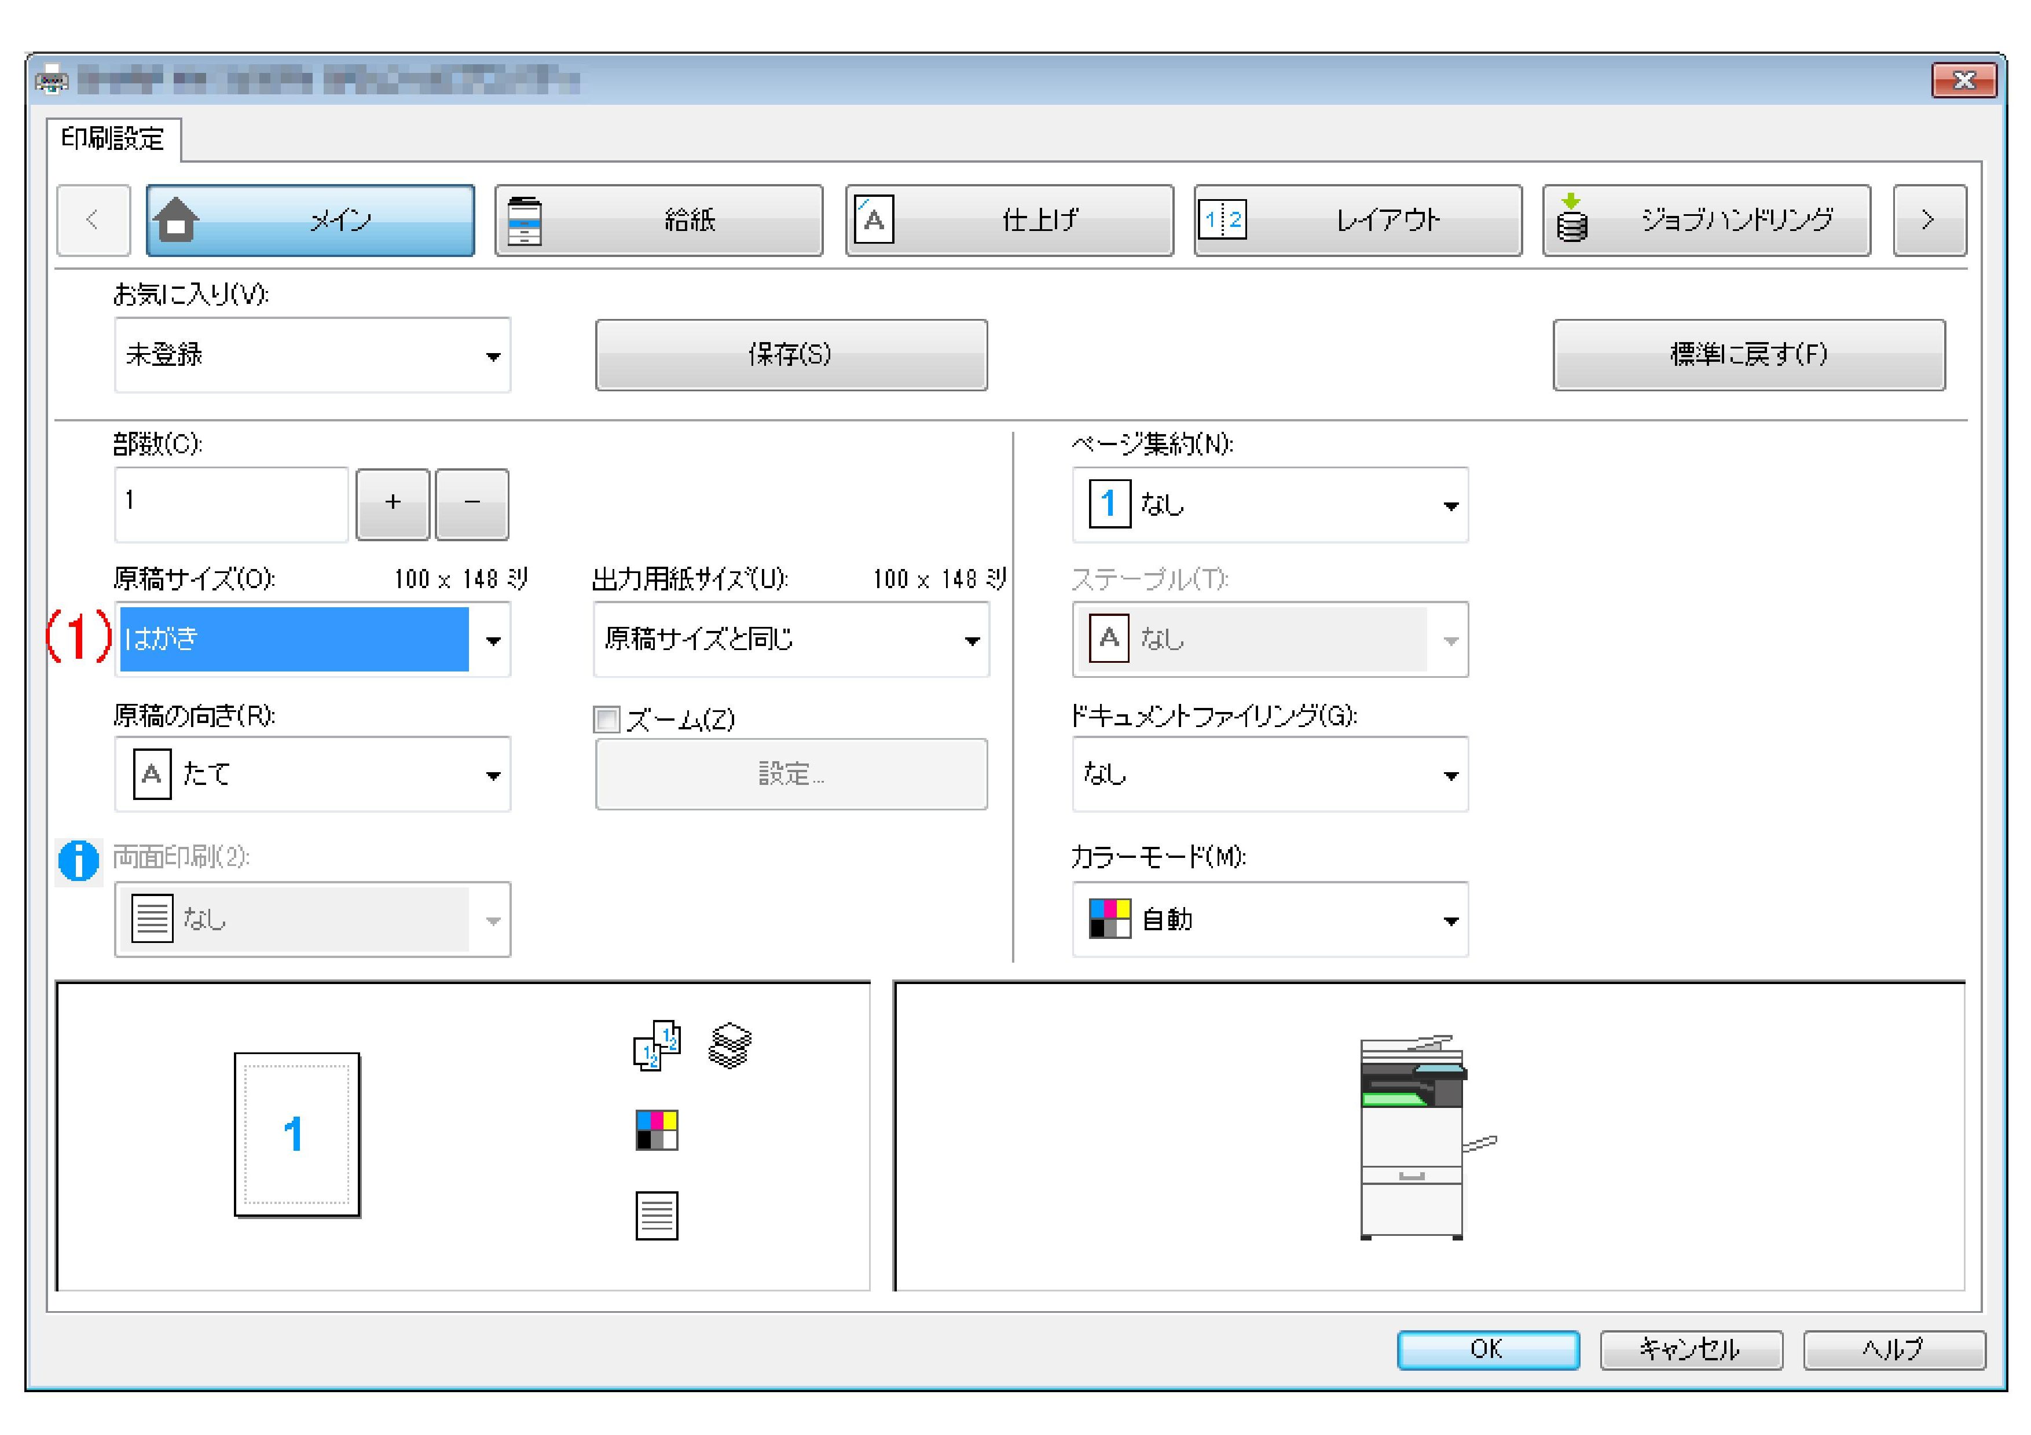Switch to the 給紙 tab
This screenshot has width=2031, height=1435.
659,220
